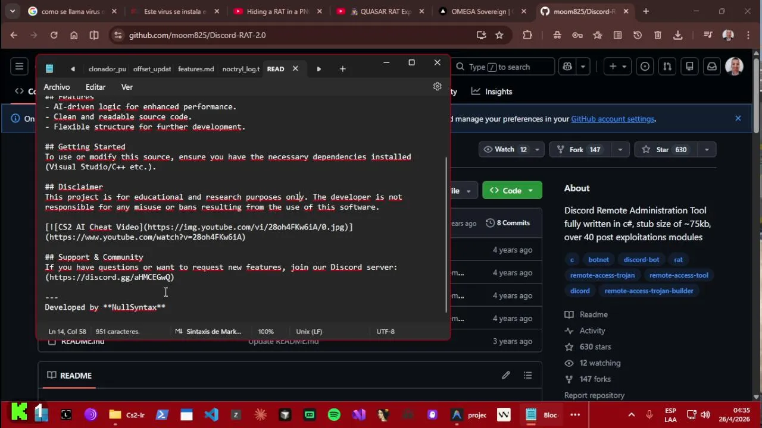Fork the repository button
This screenshot has height=428, width=762.
[580, 150]
